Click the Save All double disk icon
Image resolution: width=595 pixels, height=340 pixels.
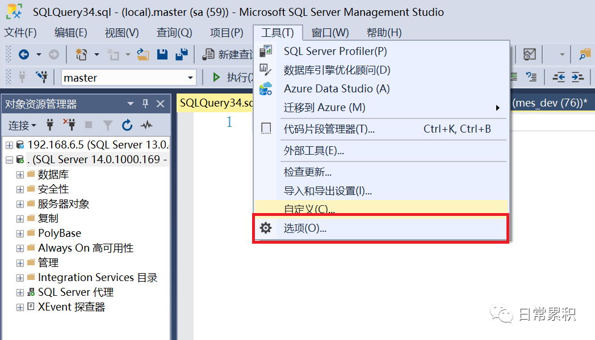click(x=182, y=54)
